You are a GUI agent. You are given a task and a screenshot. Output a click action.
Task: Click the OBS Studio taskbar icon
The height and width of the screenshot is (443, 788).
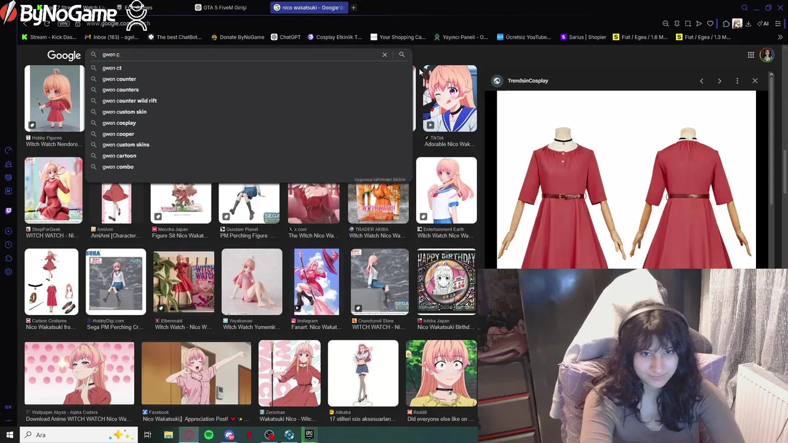[269, 435]
